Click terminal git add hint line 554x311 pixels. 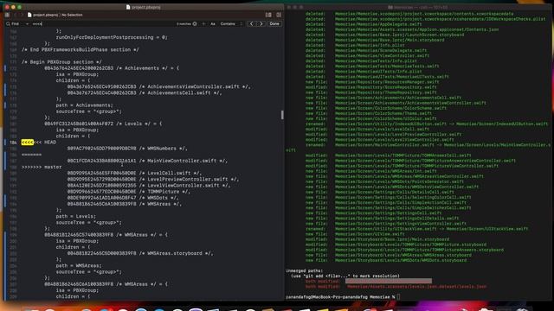pos(345,276)
